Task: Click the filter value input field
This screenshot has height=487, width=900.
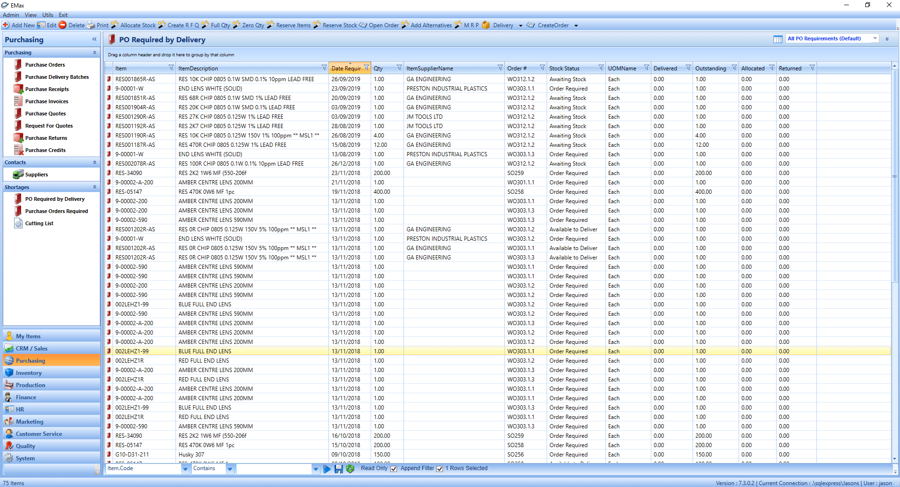Action: click(274, 469)
